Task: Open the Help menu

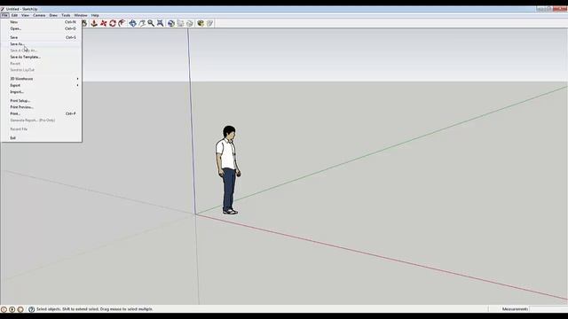Action: [x=95, y=16]
